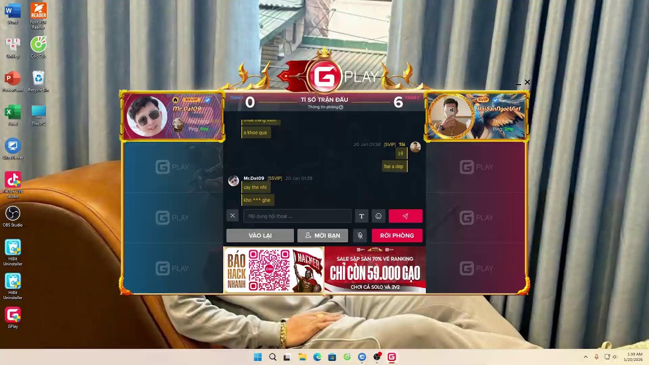
Task: Open File Explorer from the taskbar
Action: point(302,357)
